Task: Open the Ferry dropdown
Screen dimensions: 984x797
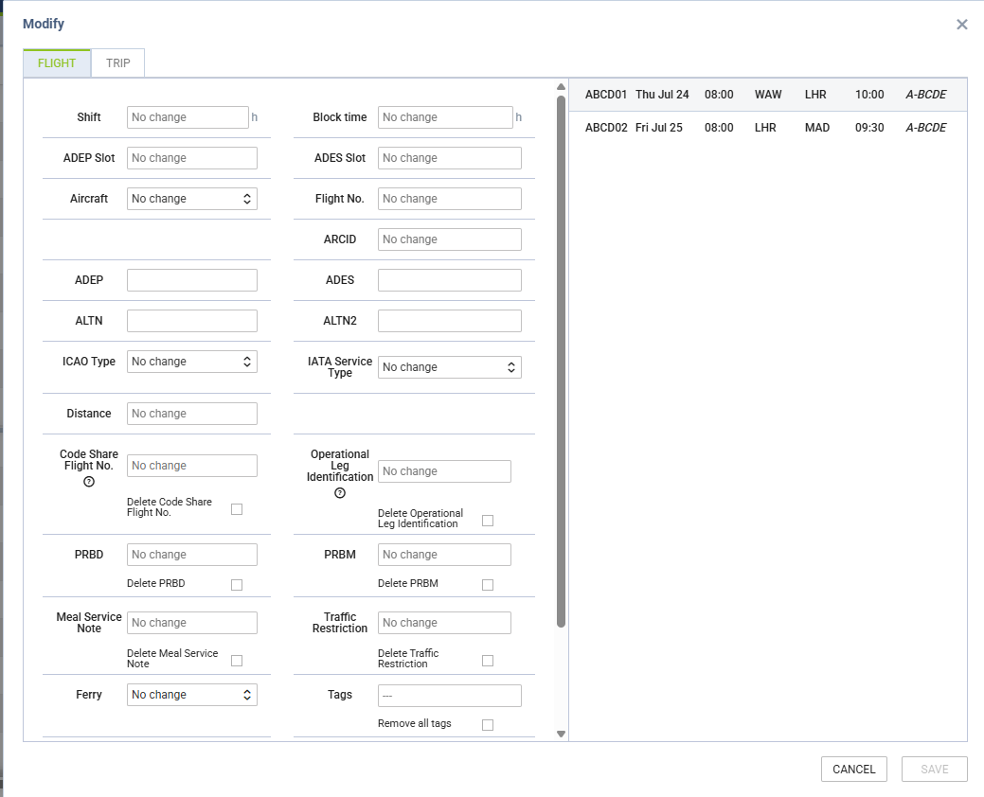Action: pyautogui.click(x=192, y=695)
